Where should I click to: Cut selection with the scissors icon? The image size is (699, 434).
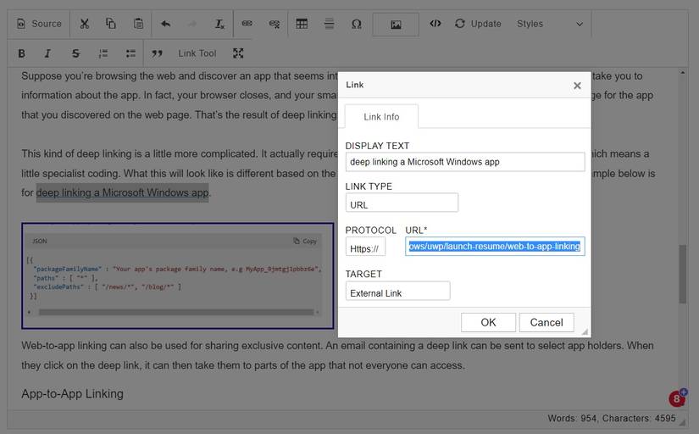click(x=84, y=24)
